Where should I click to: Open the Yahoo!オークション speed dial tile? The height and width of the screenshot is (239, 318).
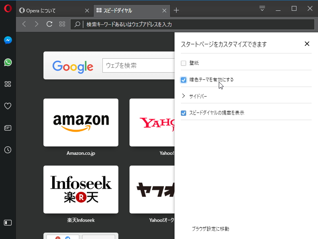(152, 190)
